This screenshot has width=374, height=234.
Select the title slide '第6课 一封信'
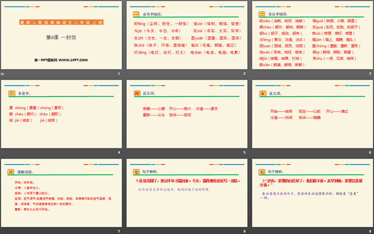[x=61, y=37]
